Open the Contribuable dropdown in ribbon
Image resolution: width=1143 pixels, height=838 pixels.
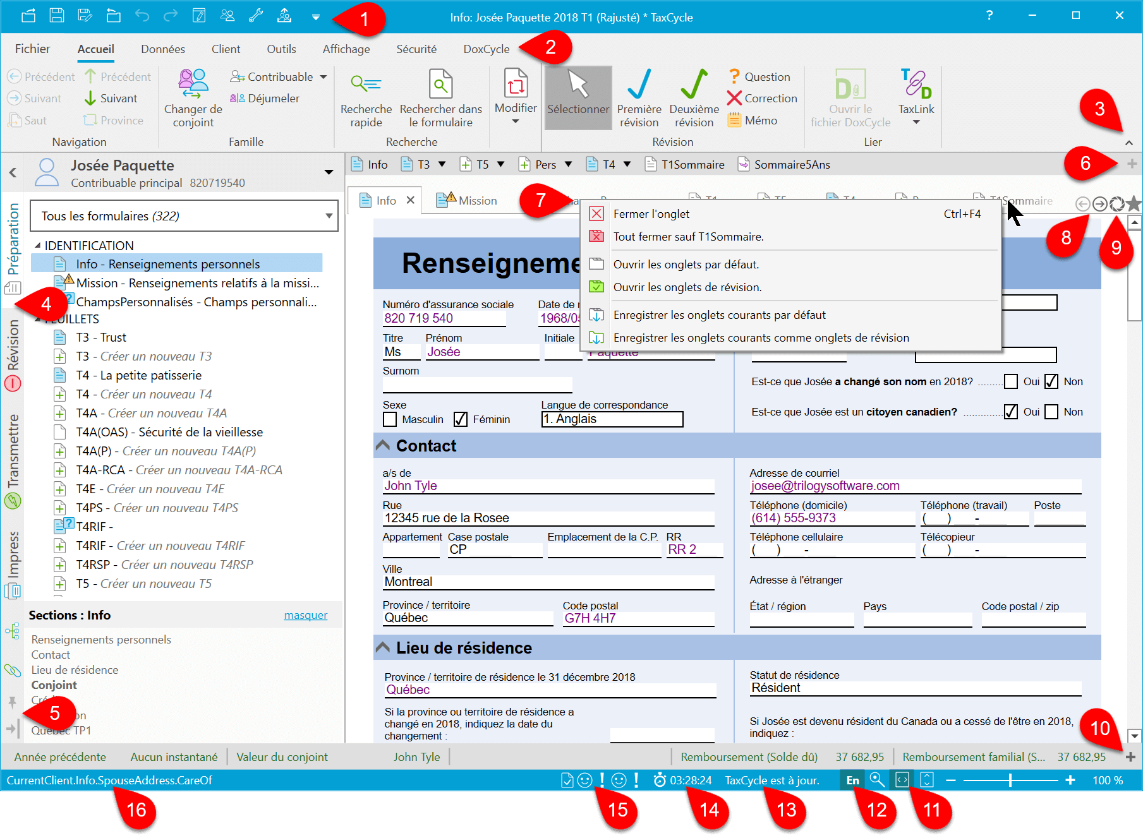click(279, 76)
